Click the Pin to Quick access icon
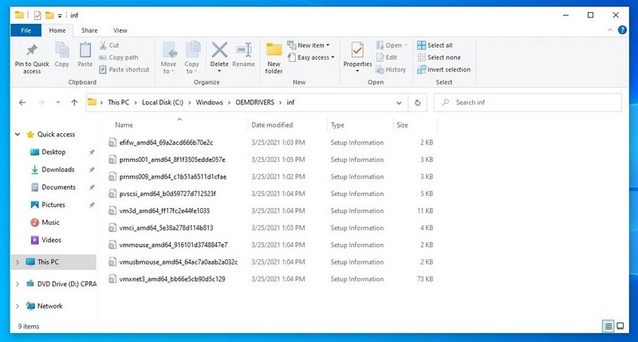Viewport: 638px width, 342px height. [31, 54]
